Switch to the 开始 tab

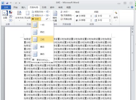pos(15,7)
